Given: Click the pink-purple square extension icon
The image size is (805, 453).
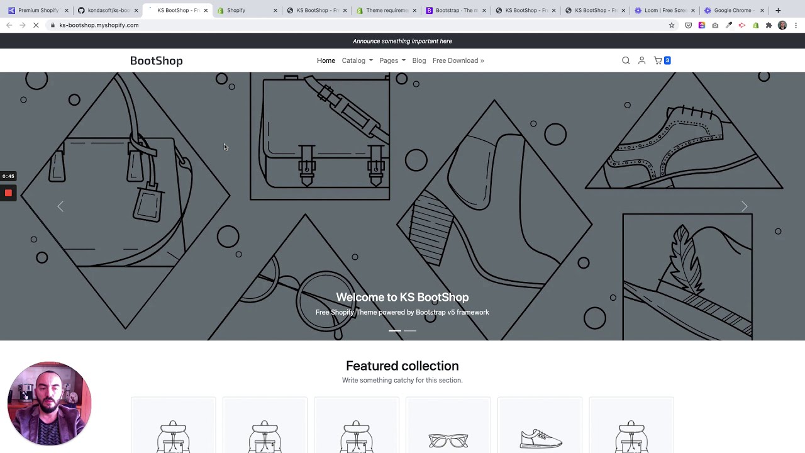Looking at the screenshot, I should [x=701, y=25].
